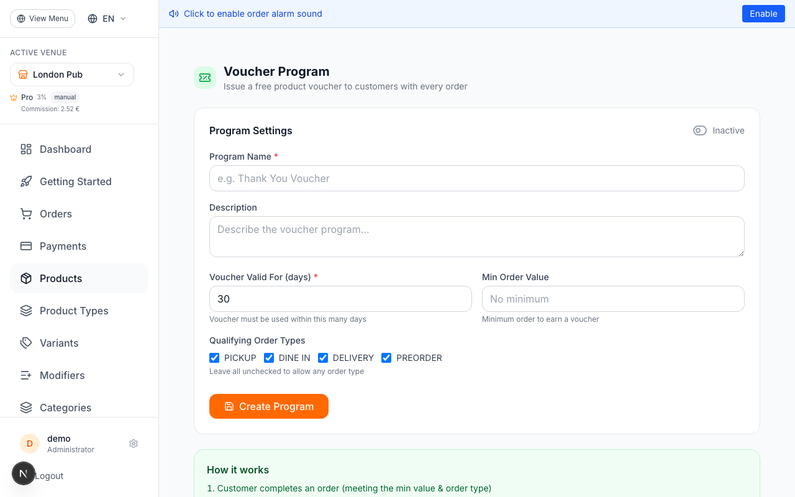Focus the Program Name input field
Screen dimensions: 795x497
(x=476, y=178)
